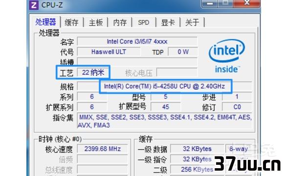Click the Intel inside logo

(x=226, y=56)
